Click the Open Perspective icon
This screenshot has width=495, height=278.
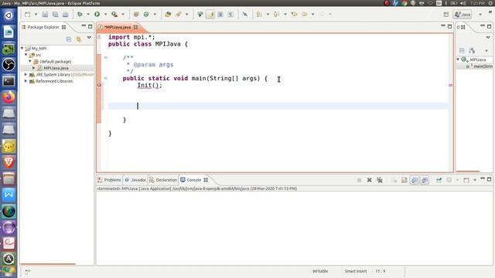(446, 15)
